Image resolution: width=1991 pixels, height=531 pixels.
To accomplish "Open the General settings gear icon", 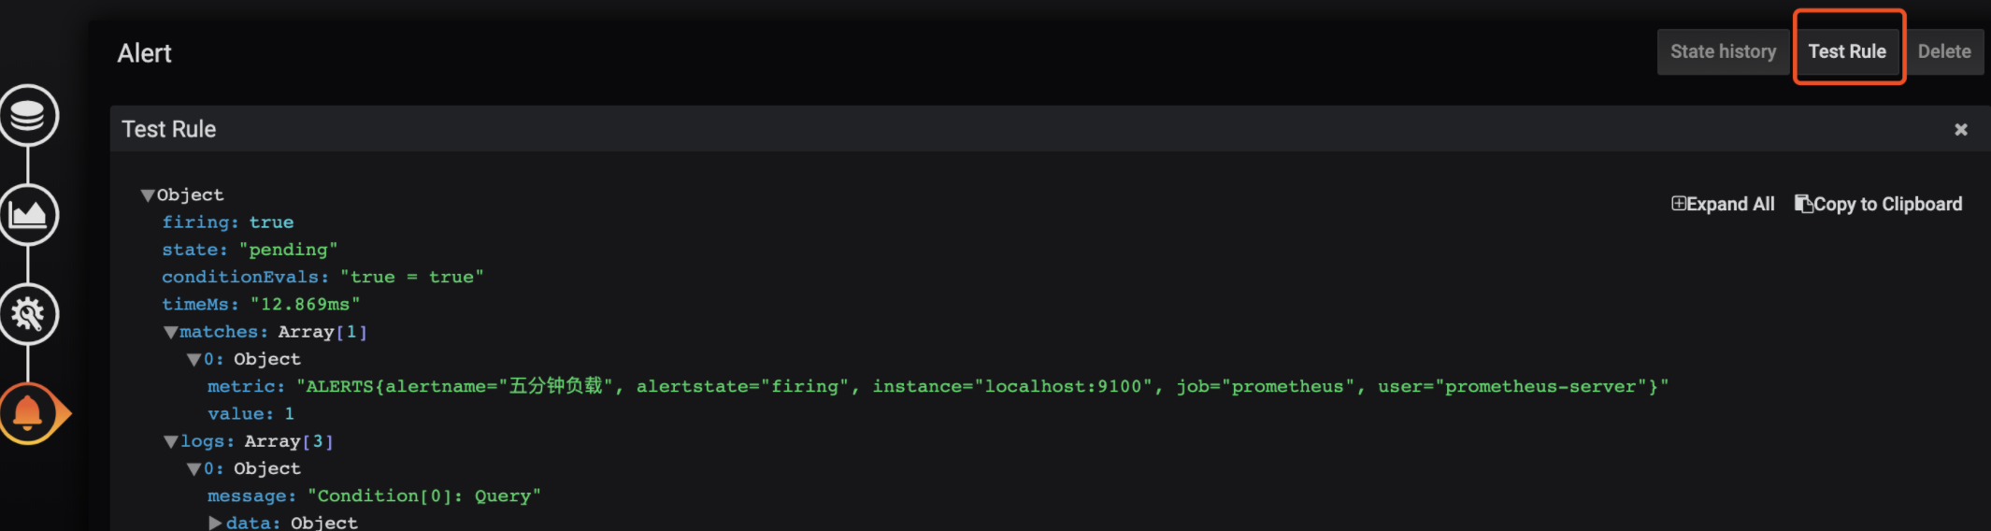I will [28, 314].
